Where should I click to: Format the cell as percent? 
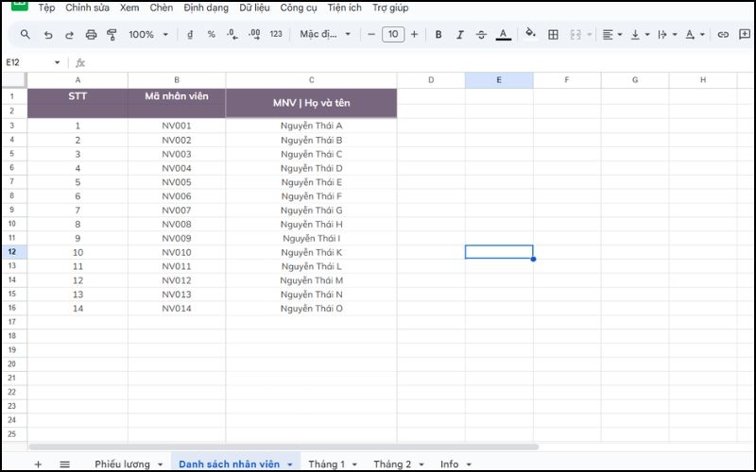coord(211,35)
